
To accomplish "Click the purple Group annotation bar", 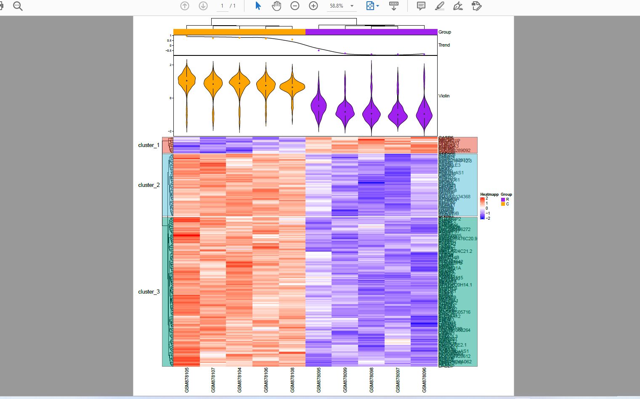I will click(x=372, y=32).
